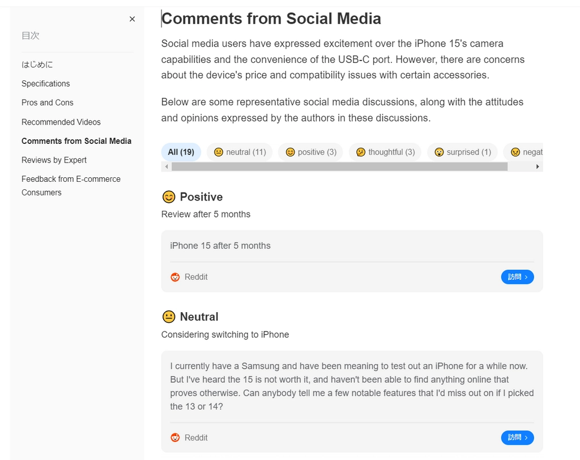Select the partially visible negative filter chip

(x=523, y=152)
